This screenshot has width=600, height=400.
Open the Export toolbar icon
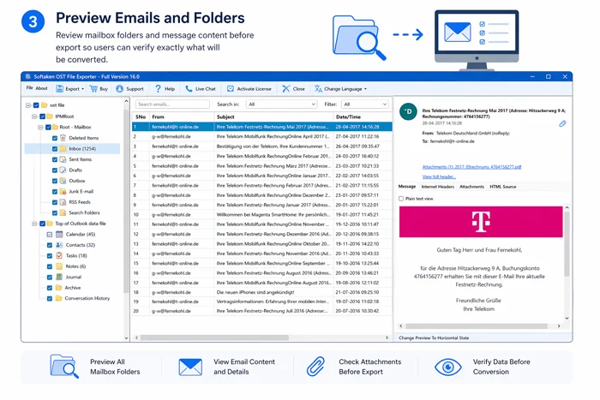tap(59, 89)
